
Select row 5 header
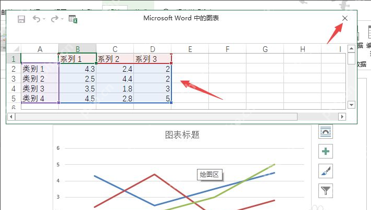tap(14, 98)
